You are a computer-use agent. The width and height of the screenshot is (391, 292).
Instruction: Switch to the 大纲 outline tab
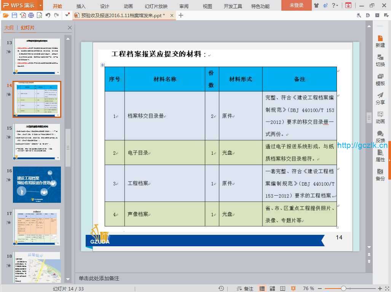coord(9,28)
